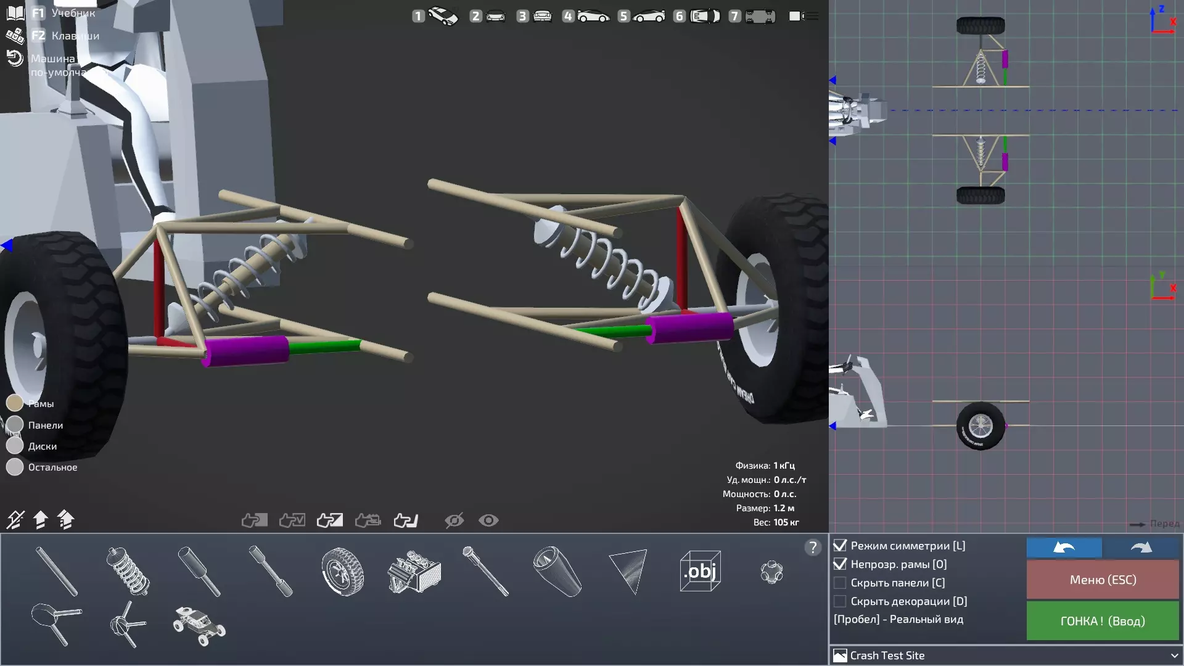Screen dimensions: 1184x666
Task: Select the wheel part tool
Action: coord(342,572)
